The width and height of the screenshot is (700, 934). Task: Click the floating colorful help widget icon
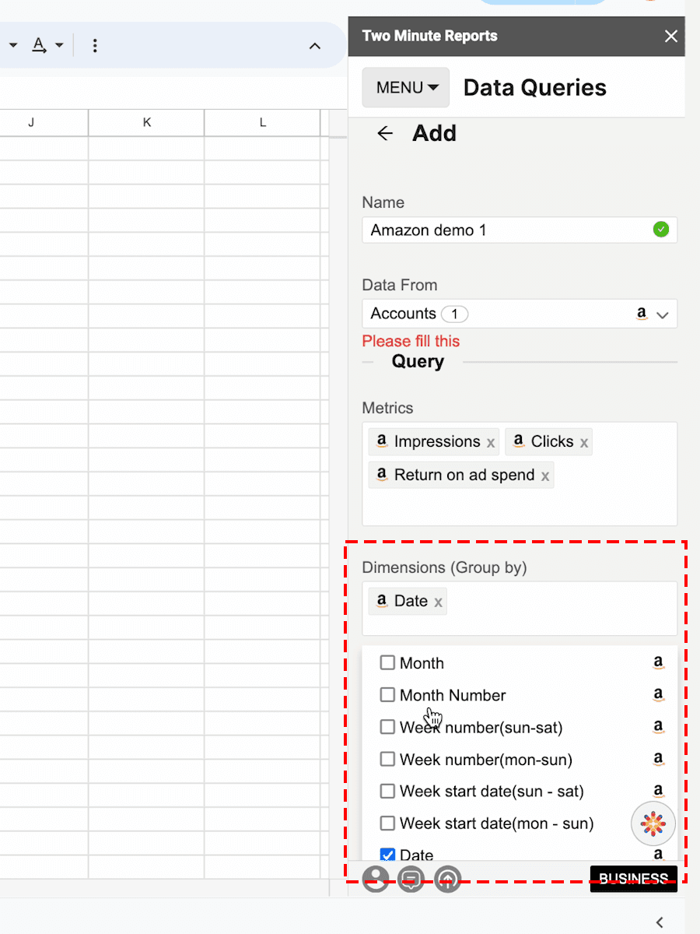[x=653, y=823]
